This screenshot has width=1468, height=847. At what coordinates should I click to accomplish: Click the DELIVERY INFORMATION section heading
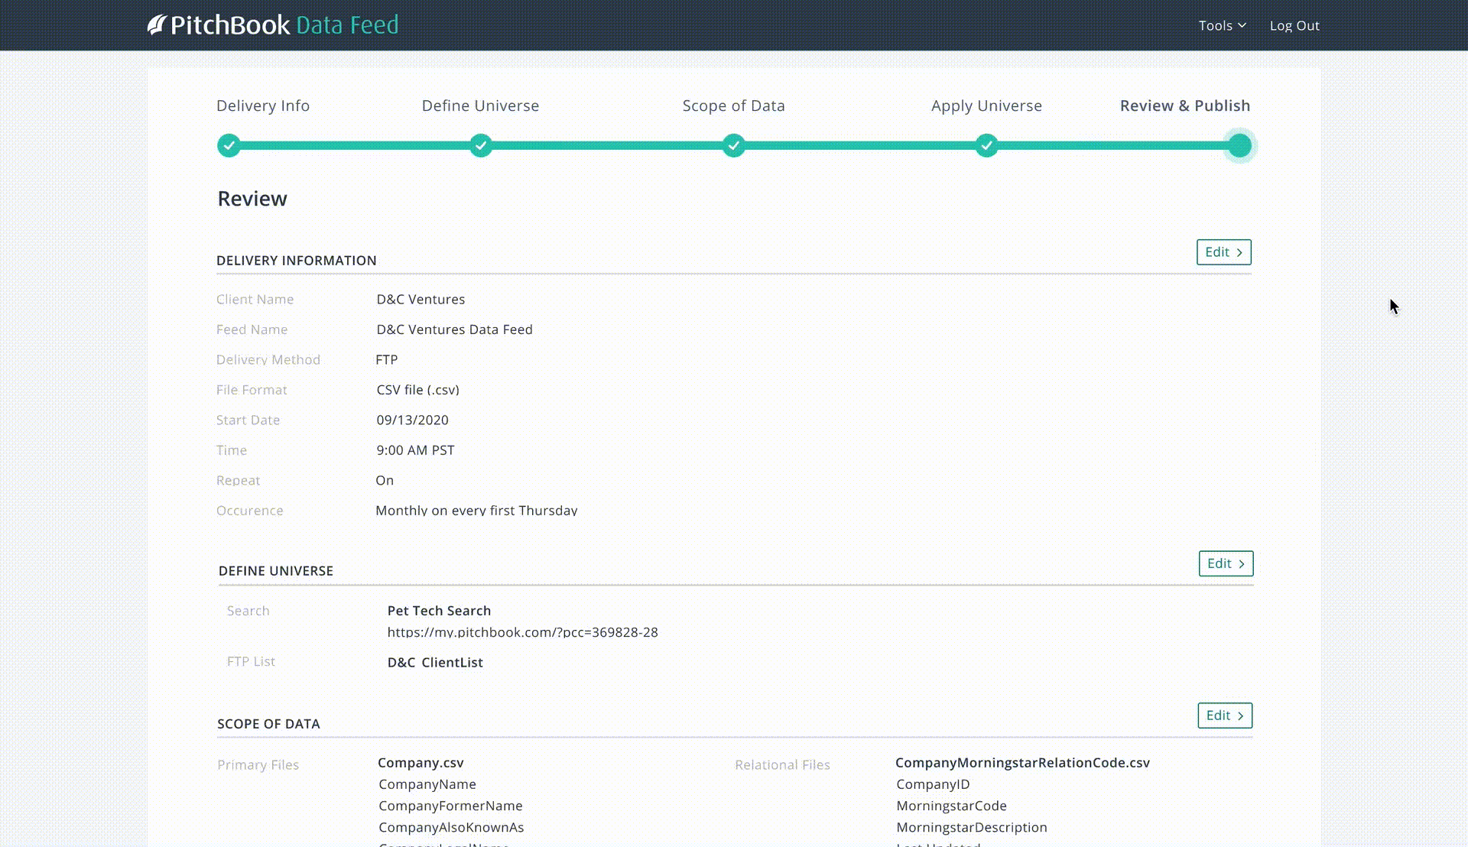[297, 261]
